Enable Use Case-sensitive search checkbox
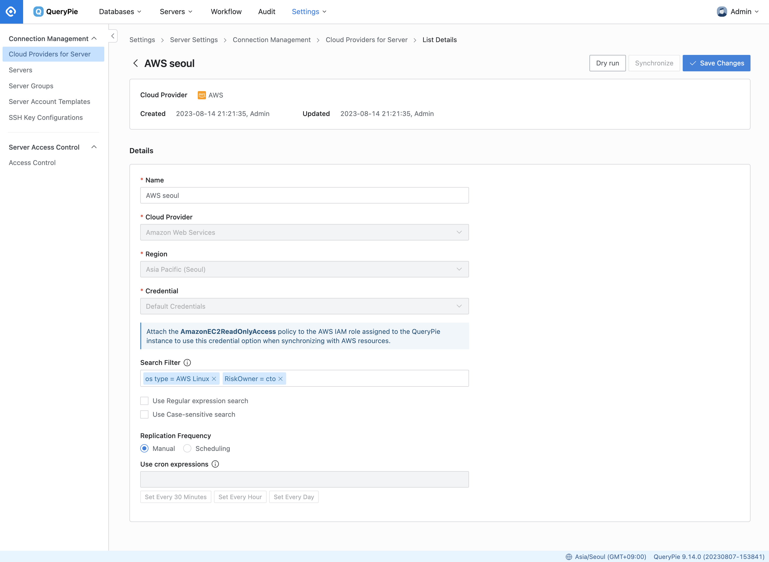Screen dimensions: 769x562 (144, 414)
